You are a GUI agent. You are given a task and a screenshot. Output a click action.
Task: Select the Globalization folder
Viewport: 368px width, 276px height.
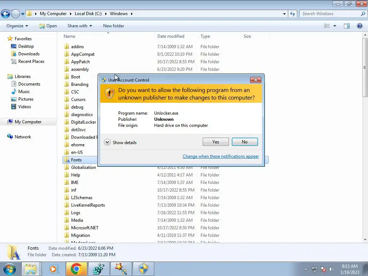point(83,167)
